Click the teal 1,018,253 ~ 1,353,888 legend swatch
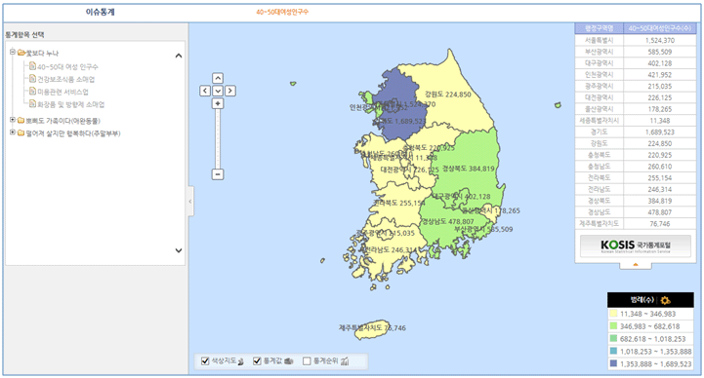This screenshot has height=378, width=704. (x=613, y=352)
